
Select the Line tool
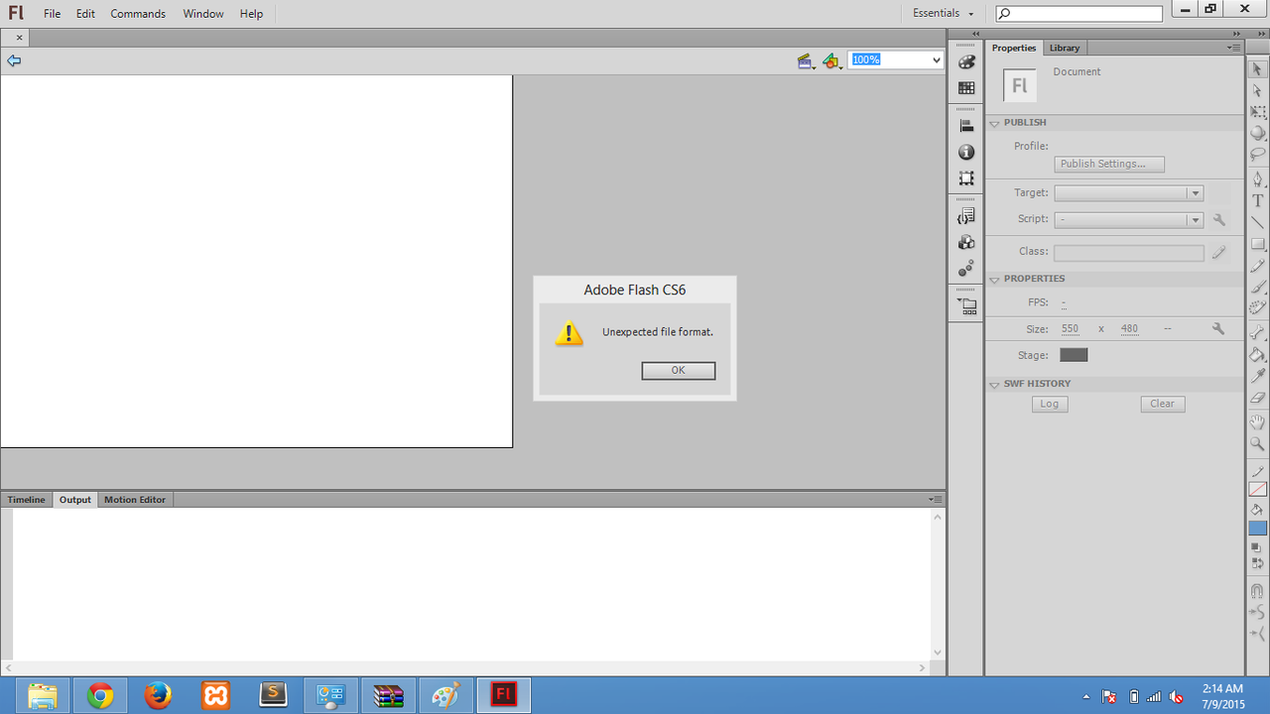point(1257,223)
